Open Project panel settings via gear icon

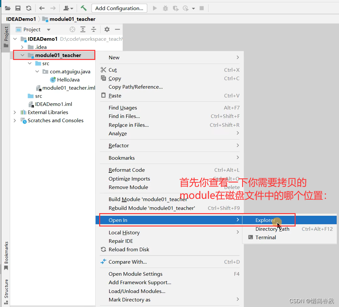pos(106,29)
